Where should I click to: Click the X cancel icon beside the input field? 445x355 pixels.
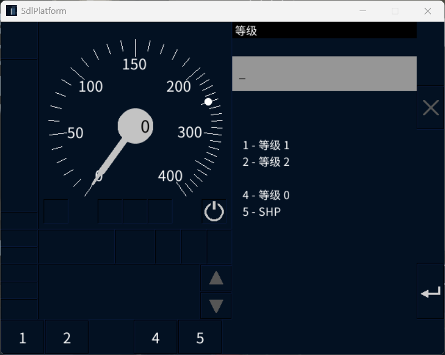[431, 108]
